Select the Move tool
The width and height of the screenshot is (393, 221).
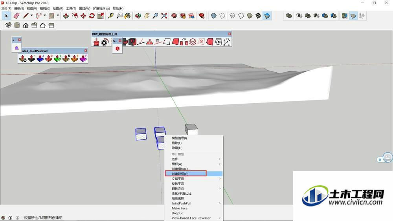click(x=83, y=16)
